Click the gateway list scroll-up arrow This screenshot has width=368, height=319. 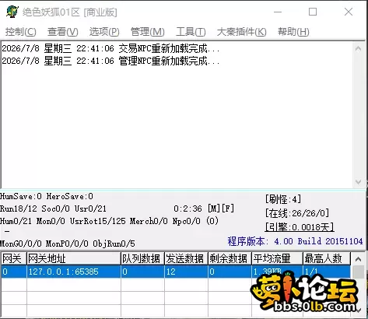pos(358,259)
